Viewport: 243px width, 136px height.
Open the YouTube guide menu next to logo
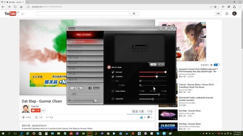[x=23, y=14]
